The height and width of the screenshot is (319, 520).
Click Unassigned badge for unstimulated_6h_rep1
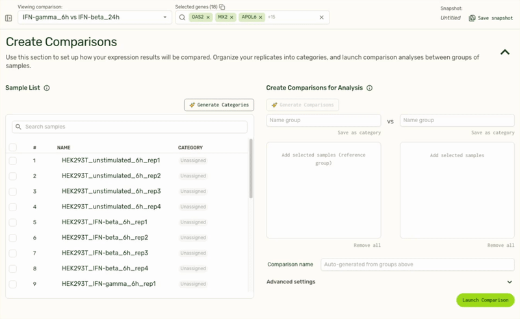193,160
